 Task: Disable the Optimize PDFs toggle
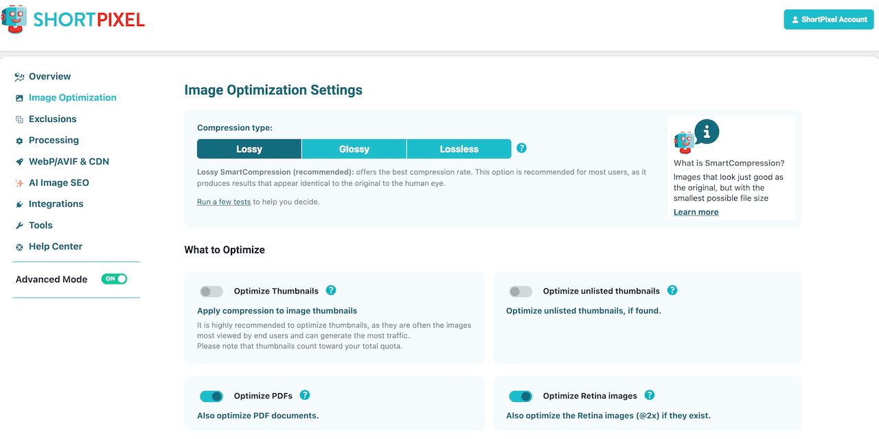coord(212,396)
